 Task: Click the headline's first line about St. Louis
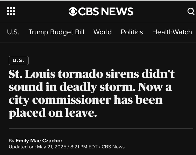point(92,74)
